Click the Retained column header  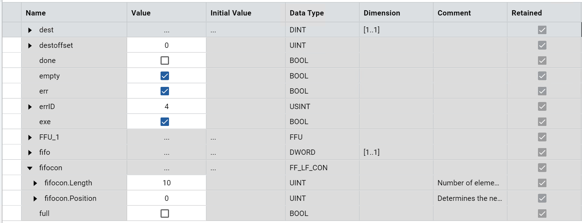coord(526,13)
